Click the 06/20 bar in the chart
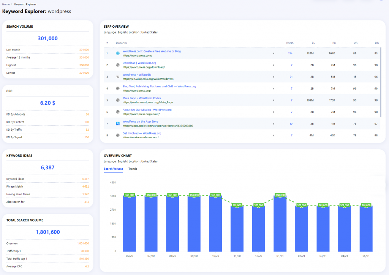 click(130, 224)
